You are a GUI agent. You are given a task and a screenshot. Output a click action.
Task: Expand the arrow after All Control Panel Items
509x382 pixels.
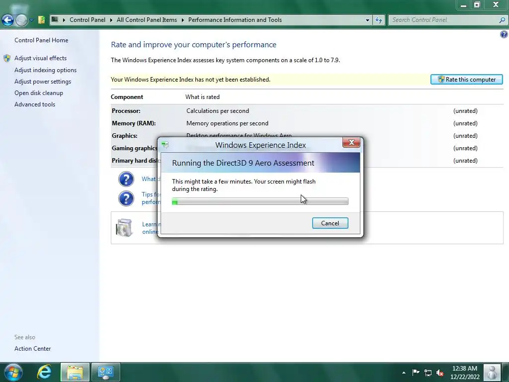pyautogui.click(x=183, y=20)
